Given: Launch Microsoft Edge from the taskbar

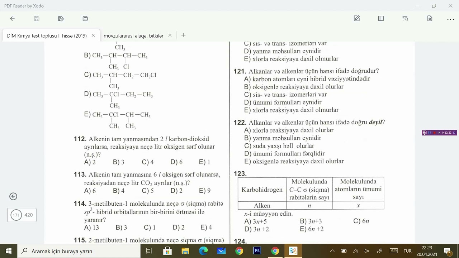Looking at the screenshot, I should pyautogui.click(x=203, y=251).
